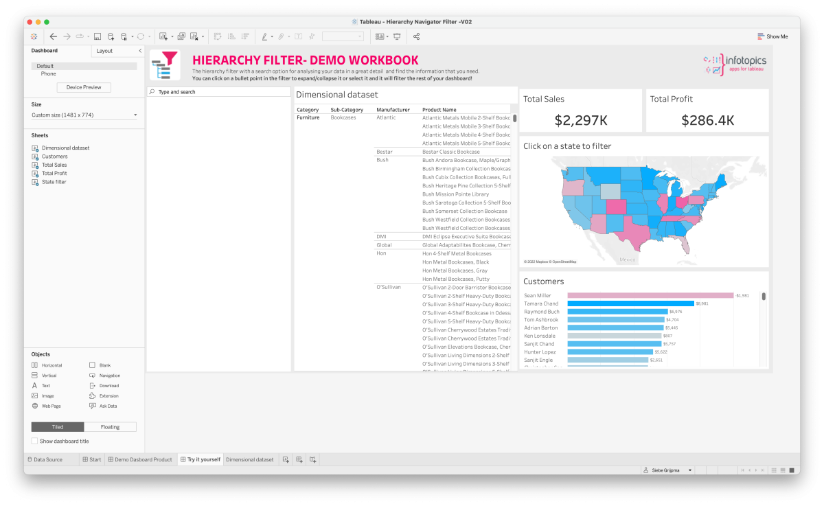This screenshot has height=506, width=824.
Task: Click the Clear Sheet toolbar icon
Action: (194, 36)
